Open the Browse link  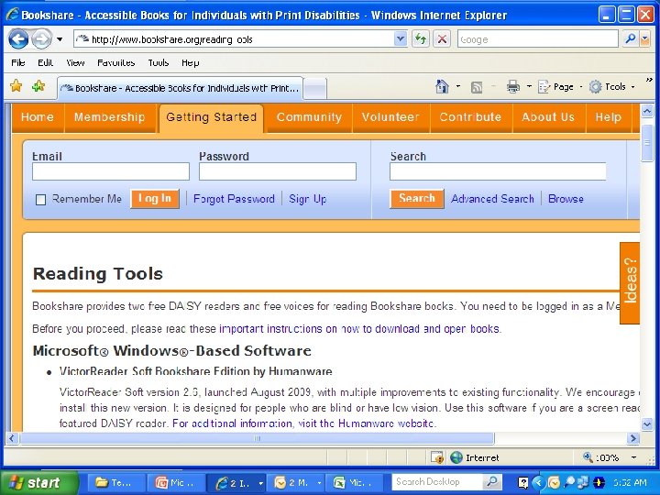[x=566, y=199]
